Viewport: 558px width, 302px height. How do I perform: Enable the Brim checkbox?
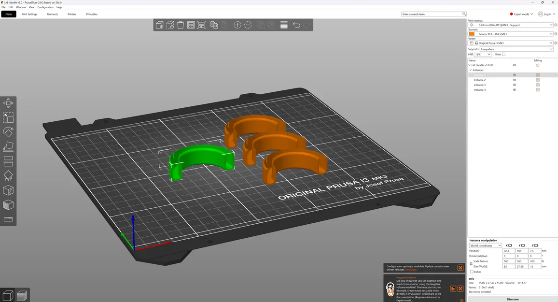click(503, 55)
